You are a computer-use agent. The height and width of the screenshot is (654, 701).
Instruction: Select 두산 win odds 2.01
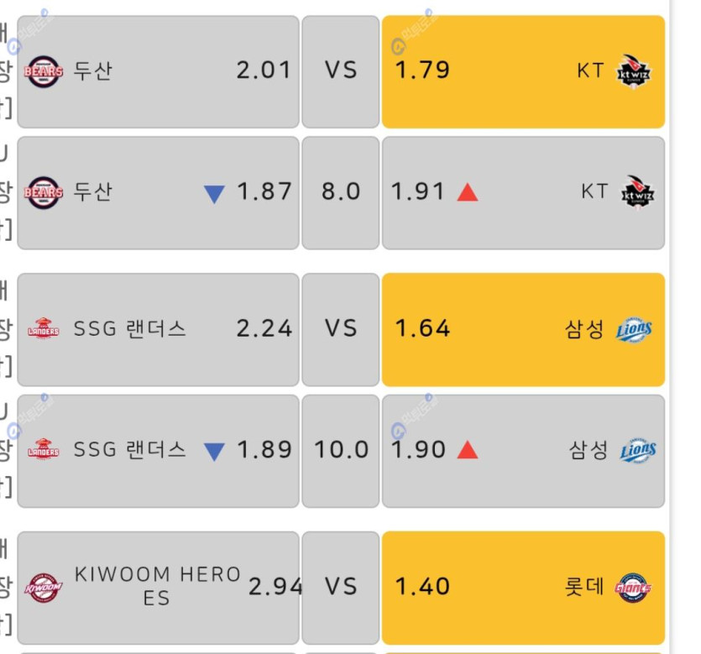click(x=159, y=72)
